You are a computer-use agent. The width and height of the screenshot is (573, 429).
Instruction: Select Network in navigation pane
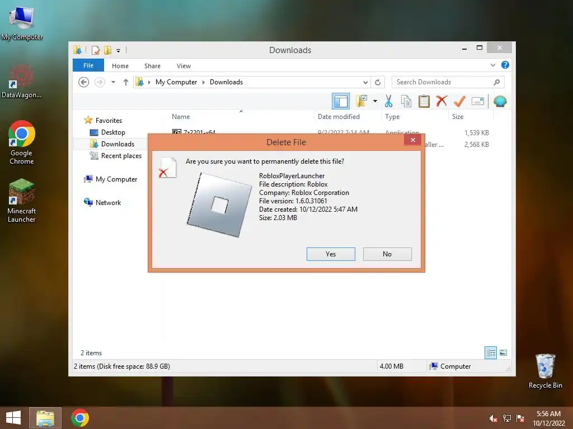pos(108,202)
